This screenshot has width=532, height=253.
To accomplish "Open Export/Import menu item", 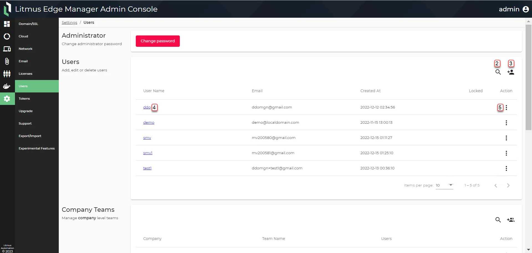I will point(37,136).
